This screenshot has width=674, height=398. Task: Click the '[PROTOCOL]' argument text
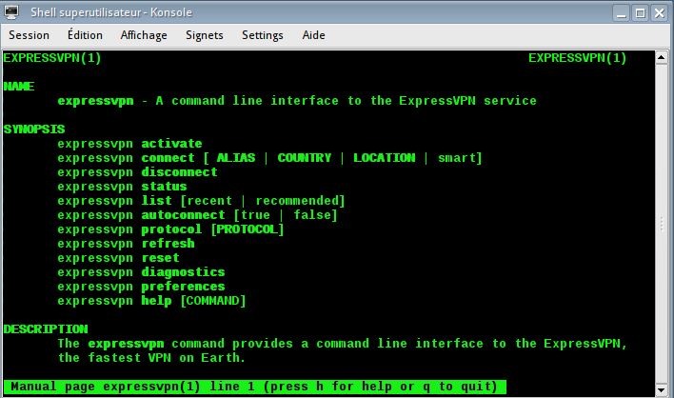click(x=248, y=229)
